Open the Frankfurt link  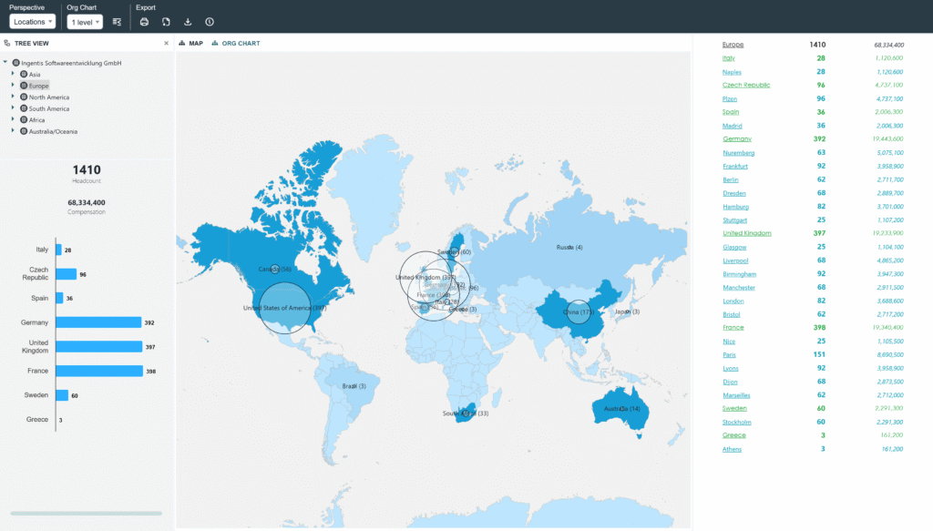[735, 167]
